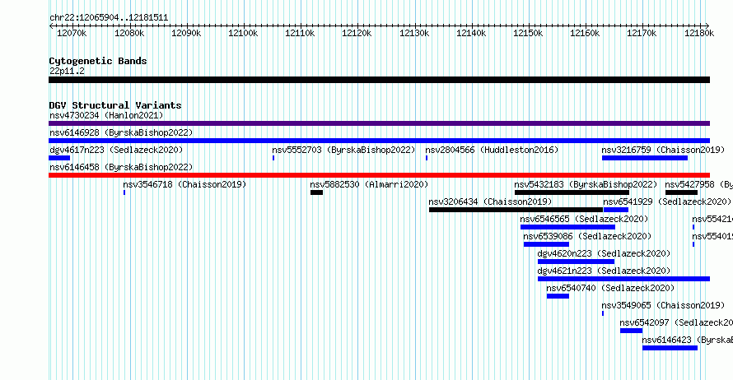Select the black nsv3206434 variant bar
This screenshot has height=380, width=733.
516,210
